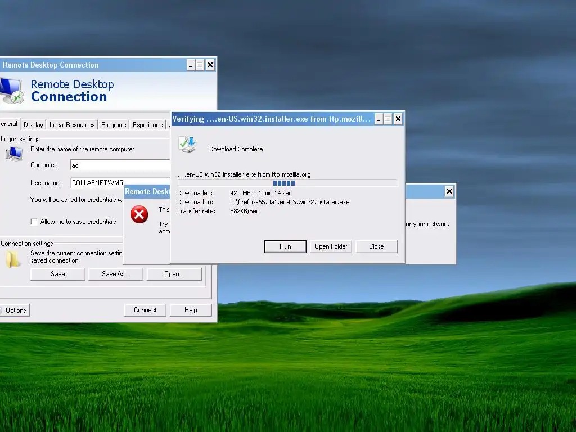Click the Open... connection button
Viewport: 576px width, 432px height.
click(x=174, y=274)
